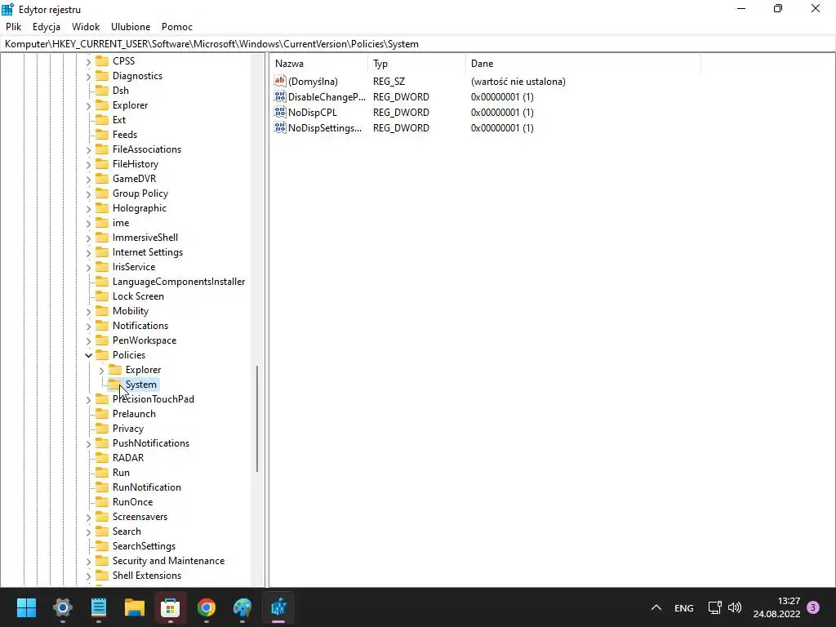Select the Lock Screen folder icon
This screenshot has width=836, height=627.
tap(102, 296)
